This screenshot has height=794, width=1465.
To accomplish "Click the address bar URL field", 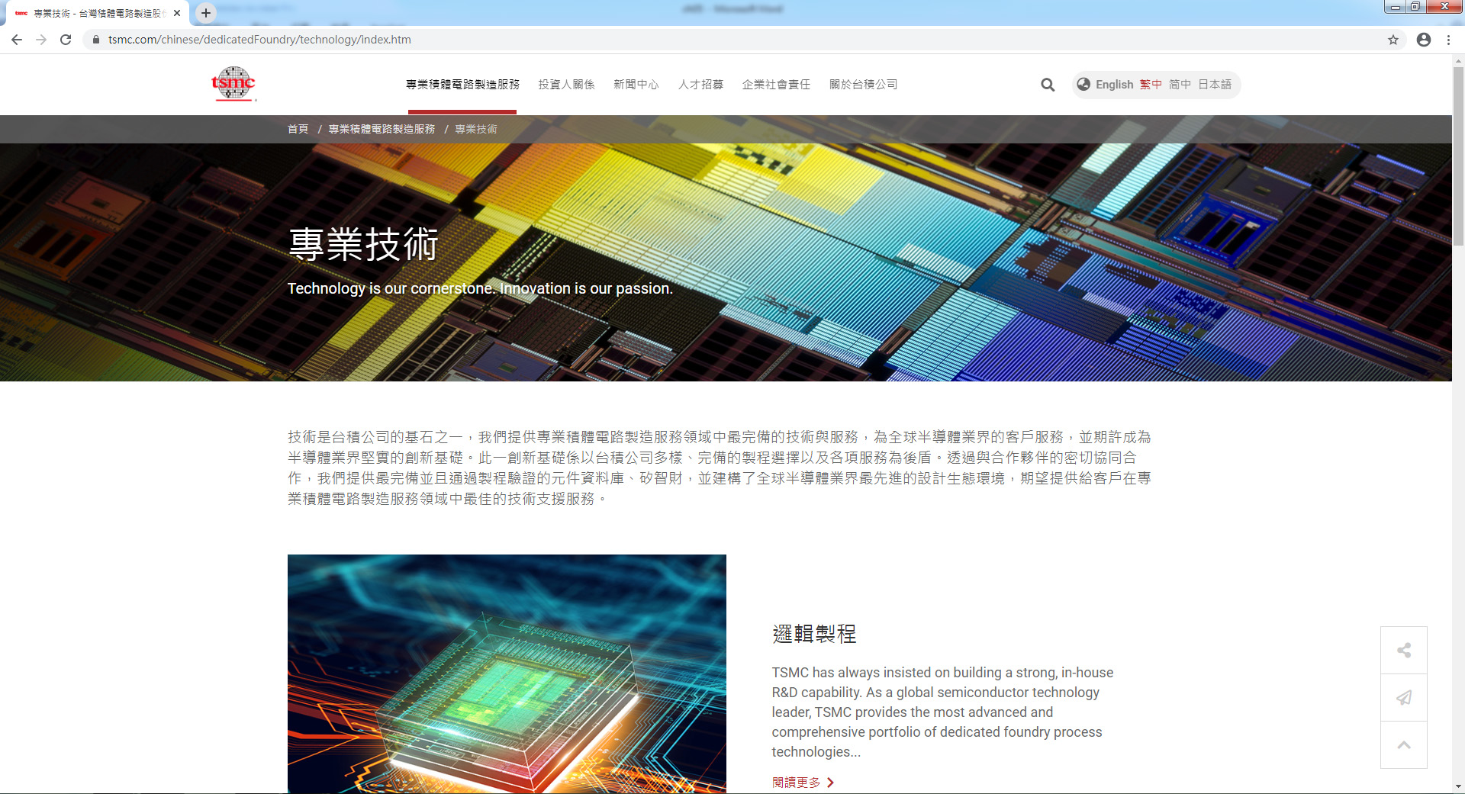I will [732, 40].
